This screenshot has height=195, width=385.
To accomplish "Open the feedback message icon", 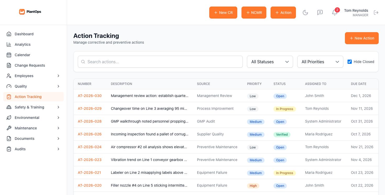I will click(x=320, y=13).
